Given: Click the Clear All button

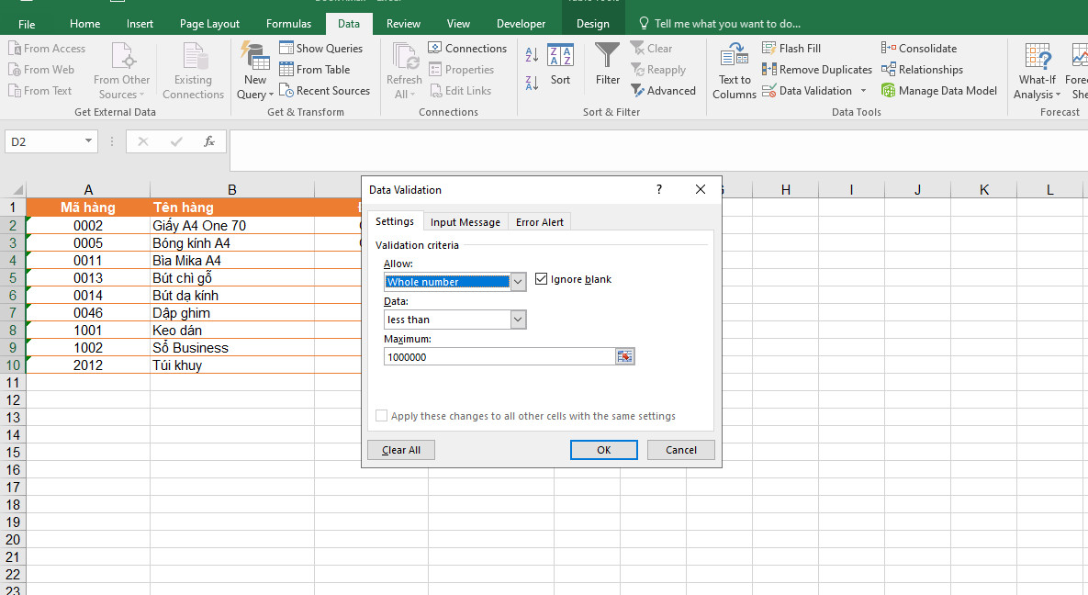Looking at the screenshot, I should tap(401, 450).
